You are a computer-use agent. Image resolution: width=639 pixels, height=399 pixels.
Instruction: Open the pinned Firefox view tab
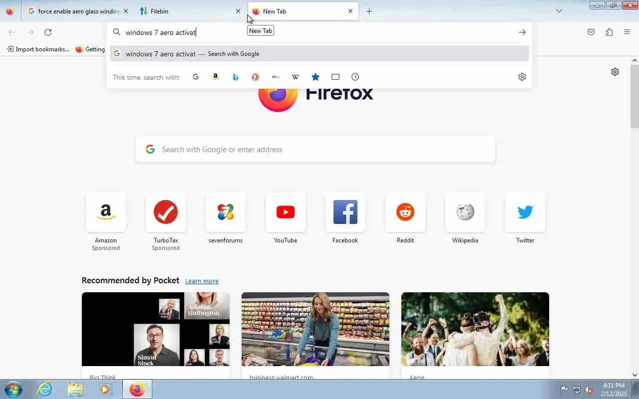[10, 11]
